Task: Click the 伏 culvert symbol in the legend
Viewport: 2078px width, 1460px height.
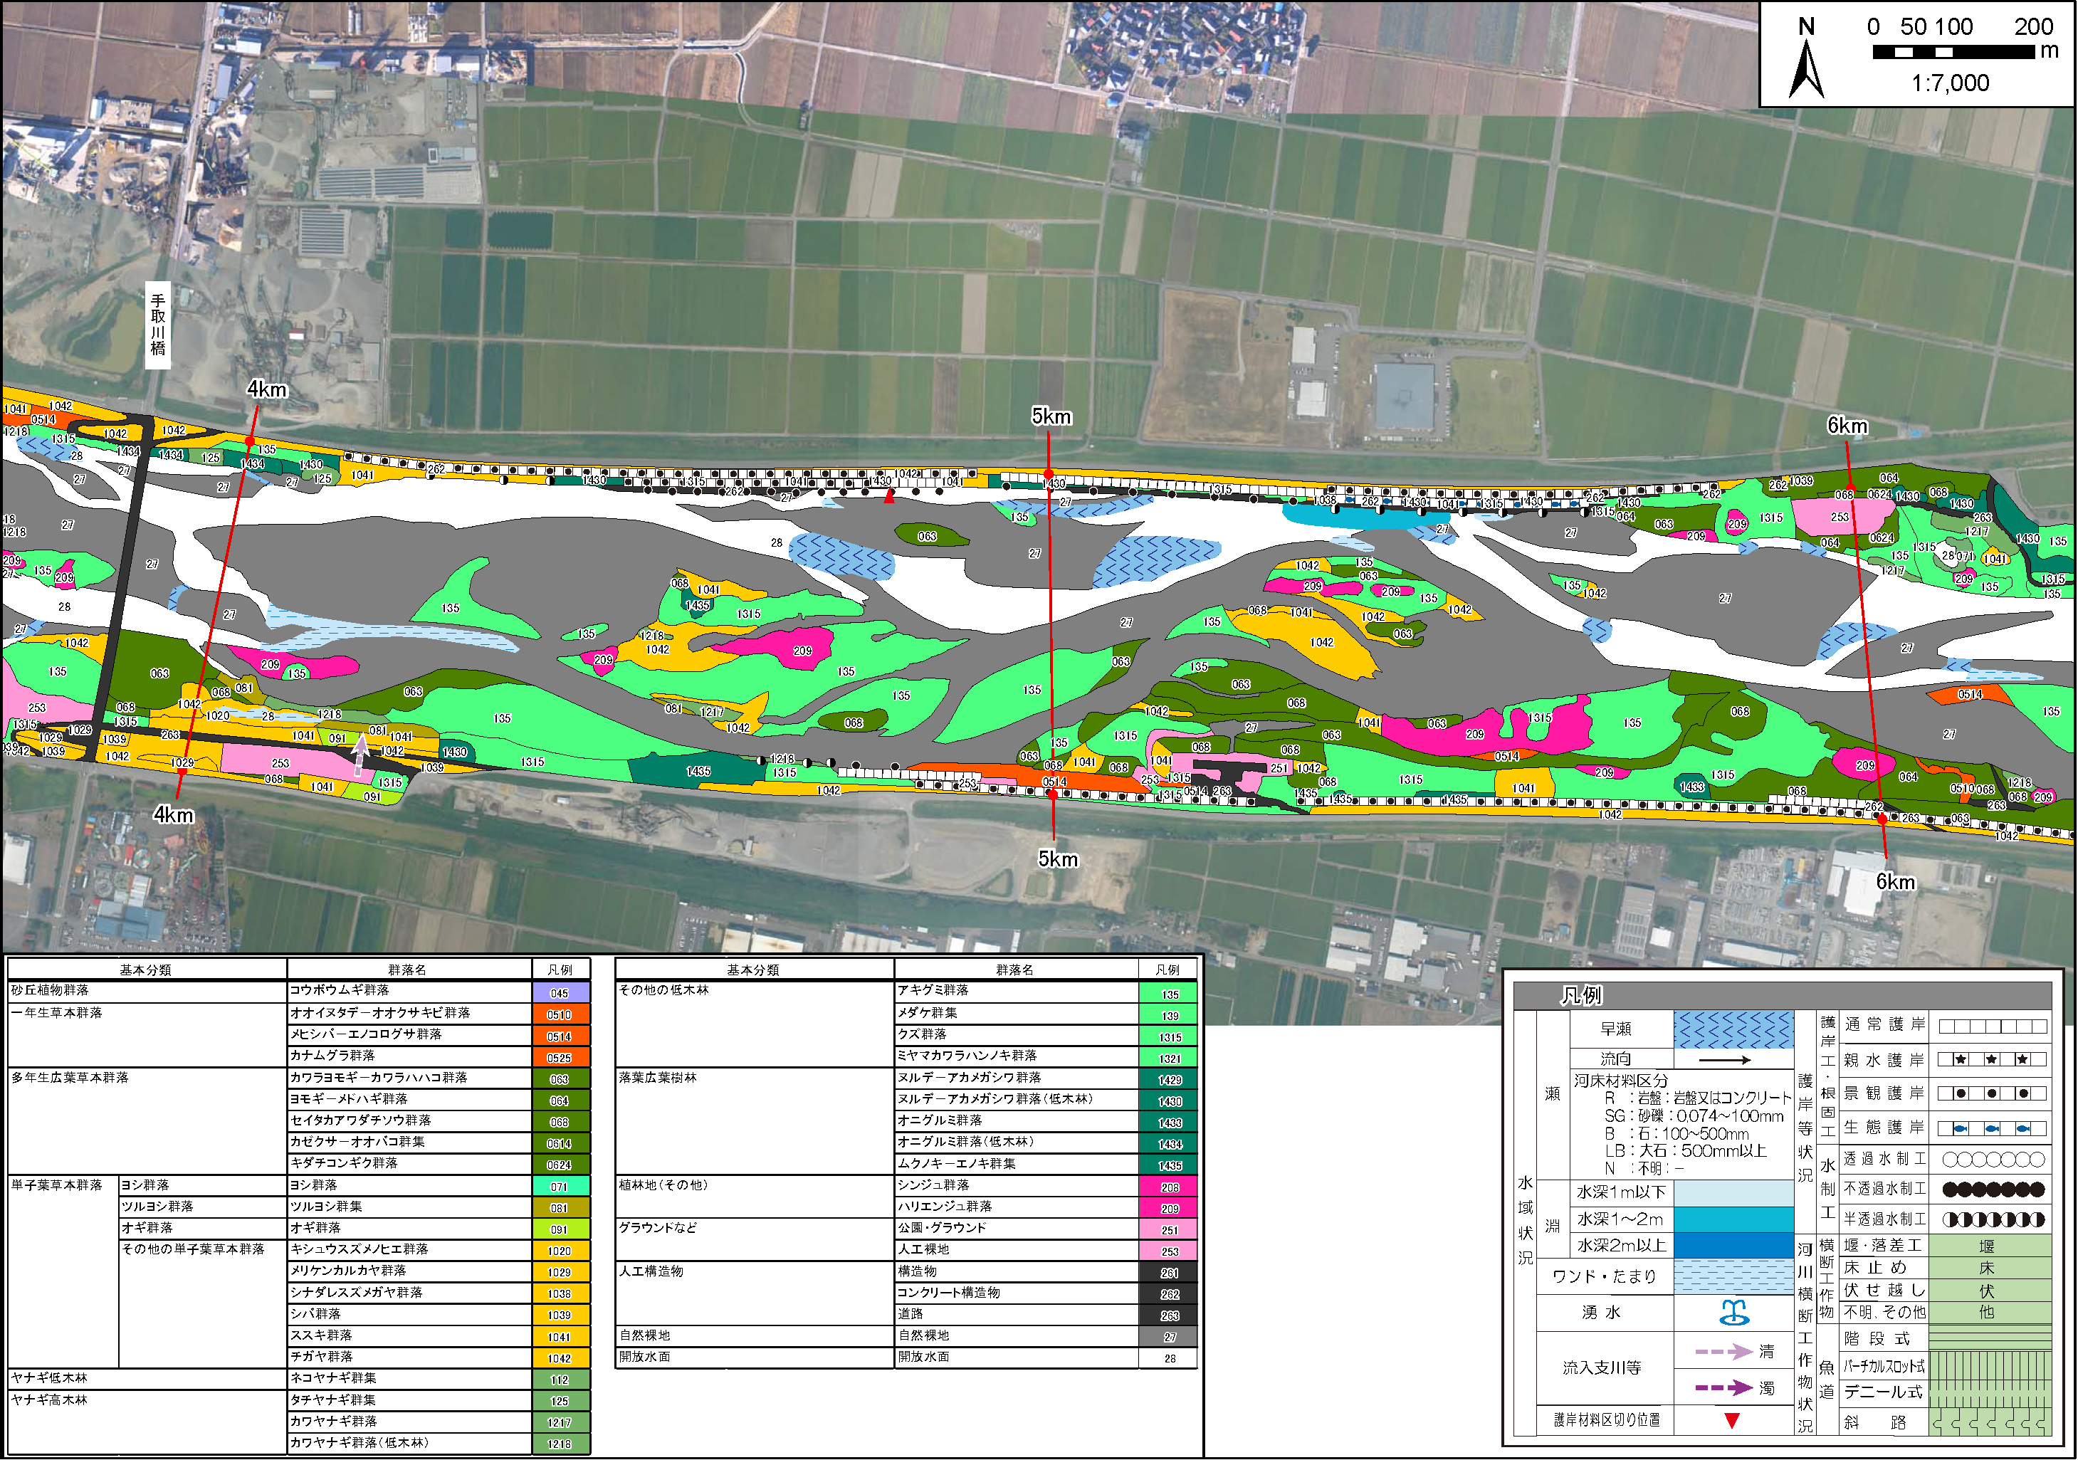Action: [1989, 1291]
